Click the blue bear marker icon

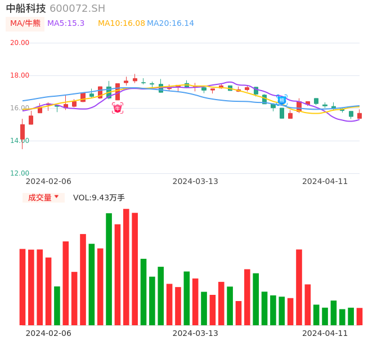pos(281,100)
